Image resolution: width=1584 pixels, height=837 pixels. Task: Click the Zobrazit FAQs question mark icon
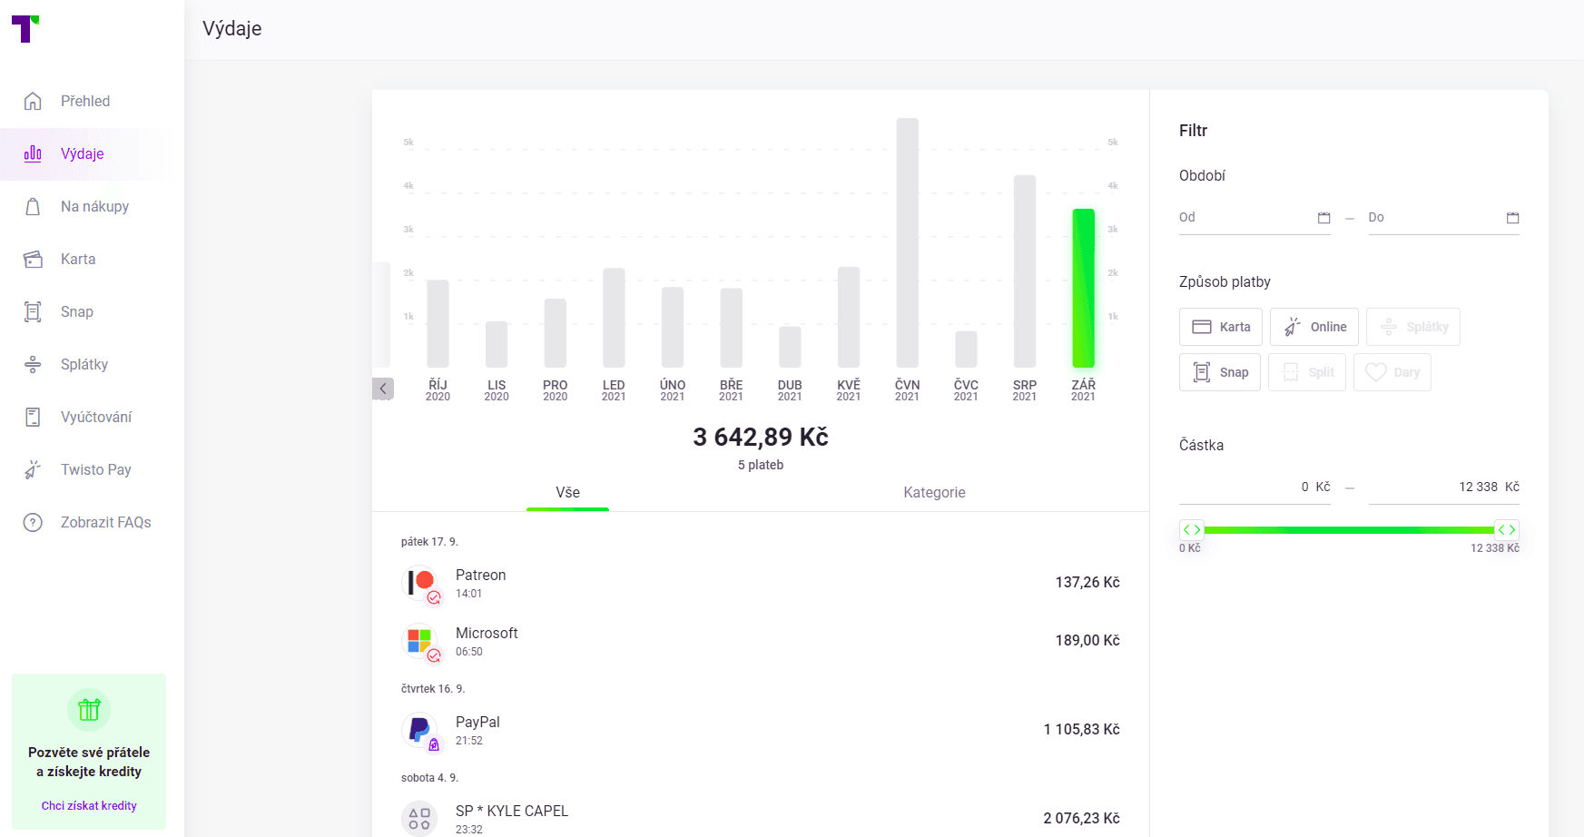point(33,522)
